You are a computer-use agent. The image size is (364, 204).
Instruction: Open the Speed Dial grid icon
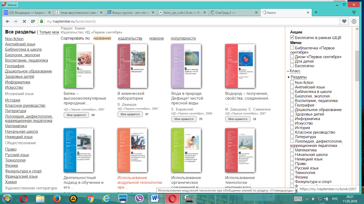(x=33, y=22)
